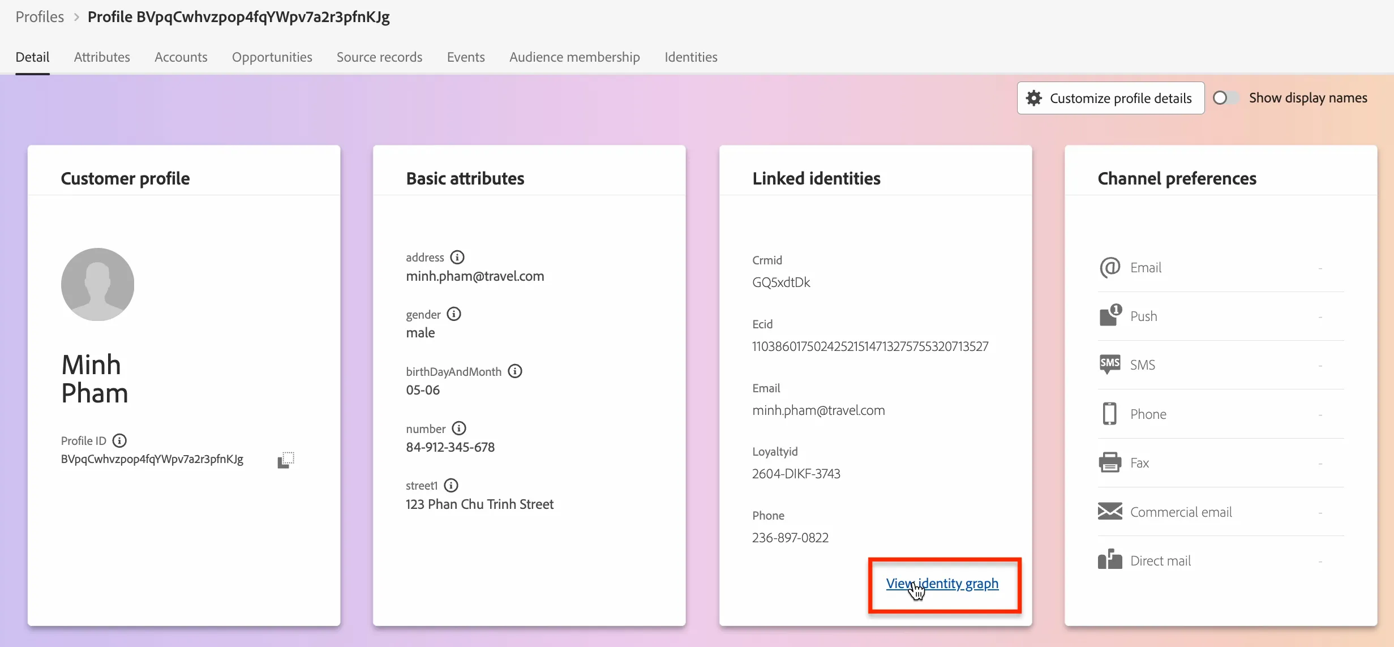The image size is (1394, 647).
Task: Click the street value 123 Phan Chu Trinh Street
Action: [480, 504]
